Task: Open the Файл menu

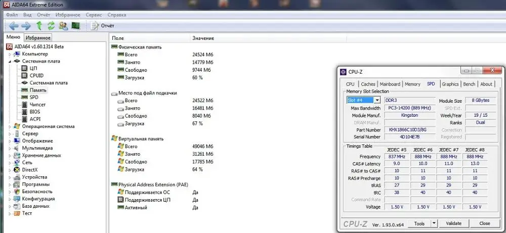Action: pos(12,15)
